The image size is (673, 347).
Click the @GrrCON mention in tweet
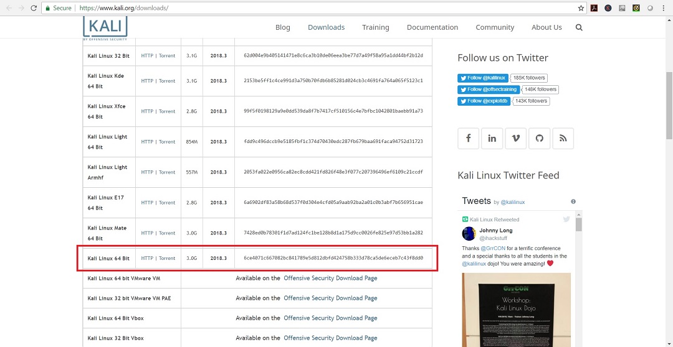492,249
